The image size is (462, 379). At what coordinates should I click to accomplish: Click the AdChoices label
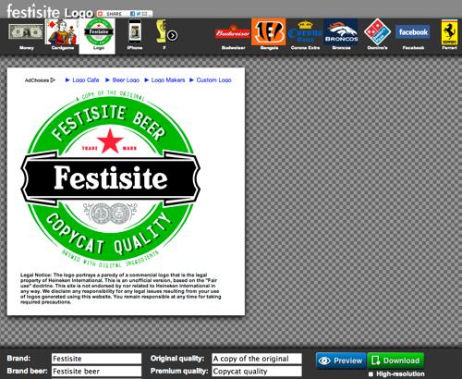(40, 80)
